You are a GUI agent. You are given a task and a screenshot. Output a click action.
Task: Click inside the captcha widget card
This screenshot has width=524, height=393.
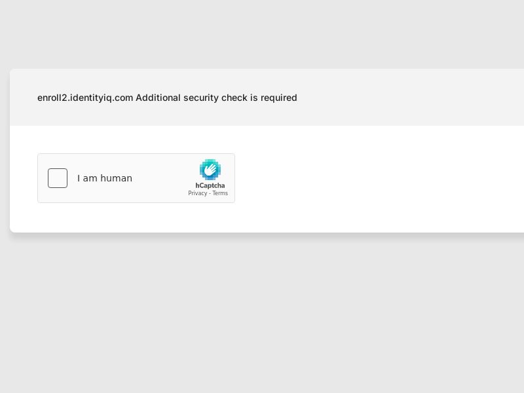tap(136, 178)
